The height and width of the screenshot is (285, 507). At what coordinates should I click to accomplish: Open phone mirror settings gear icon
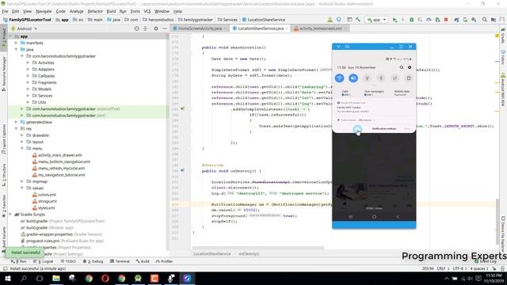point(410,67)
